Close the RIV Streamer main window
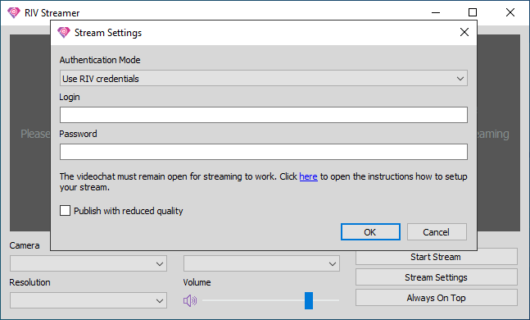Viewport: 530px width, 320px height. [510, 12]
